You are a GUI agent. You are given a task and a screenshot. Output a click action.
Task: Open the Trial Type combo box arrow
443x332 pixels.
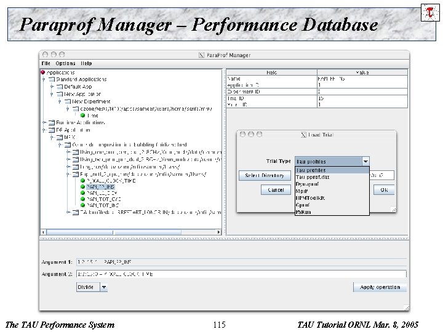365,162
